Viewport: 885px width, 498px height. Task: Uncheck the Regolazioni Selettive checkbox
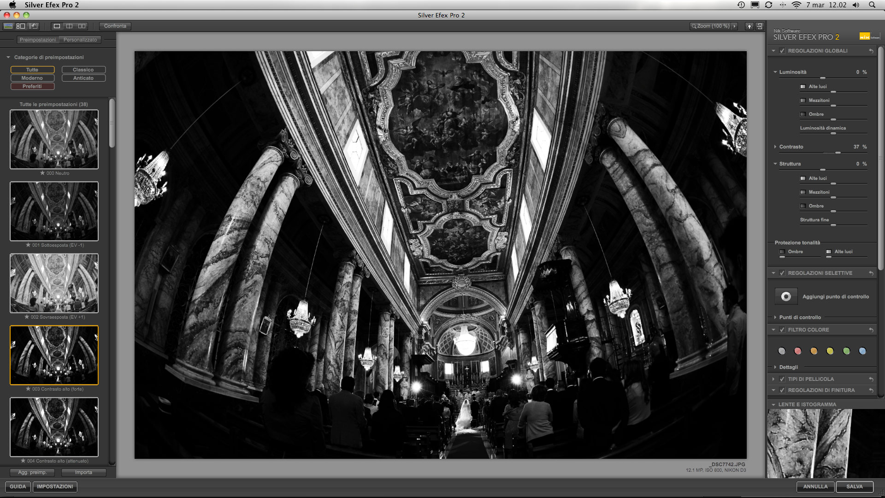pyautogui.click(x=782, y=273)
